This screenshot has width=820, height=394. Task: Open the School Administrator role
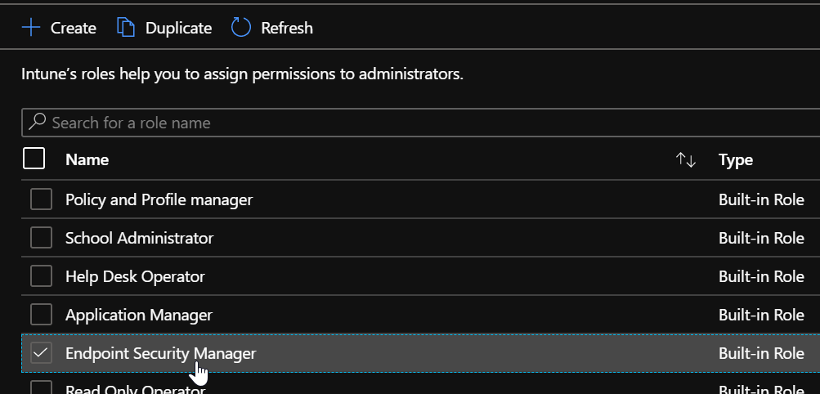point(139,238)
